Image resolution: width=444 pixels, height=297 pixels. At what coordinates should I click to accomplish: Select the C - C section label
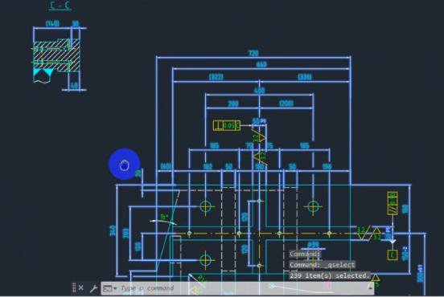coord(60,6)
